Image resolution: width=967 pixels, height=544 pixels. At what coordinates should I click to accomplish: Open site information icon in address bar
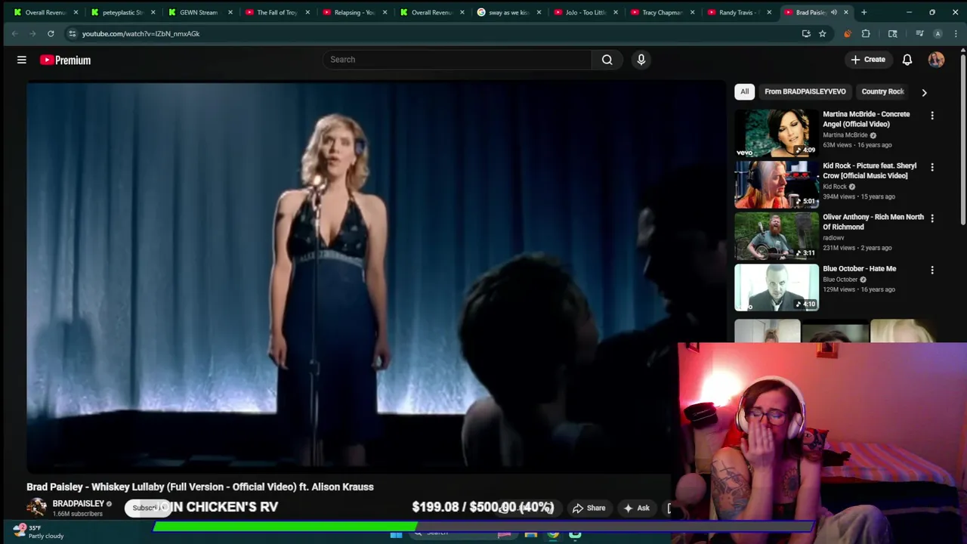(x=72, y=33)
